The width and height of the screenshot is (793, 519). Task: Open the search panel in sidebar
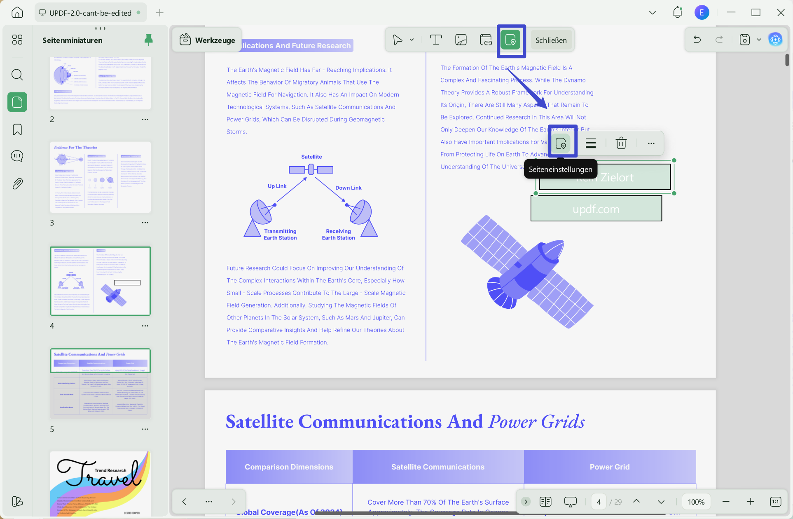[x=17, y=75]
